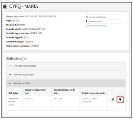Click the Seneste værft ASSENS SKIBSVÆRFT A/S line
This screenshot has width=134, height=120.
click(x=26, y=29)
